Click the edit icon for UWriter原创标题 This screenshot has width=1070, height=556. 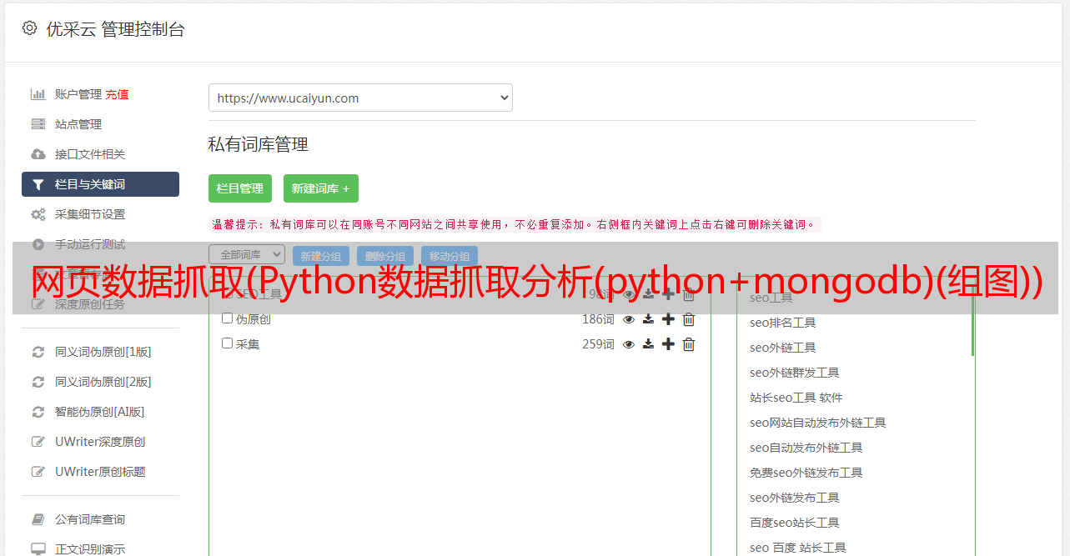tap(38, 472)
